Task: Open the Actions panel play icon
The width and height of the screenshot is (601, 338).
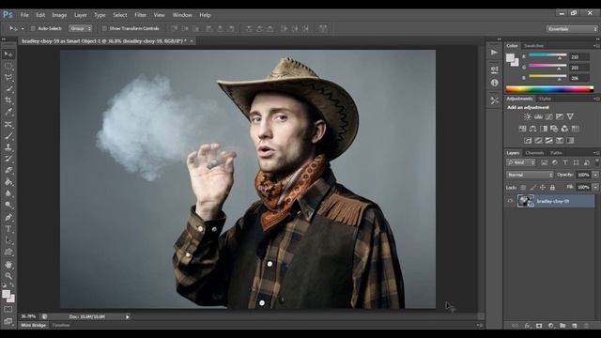Action: tap(495, 53)
